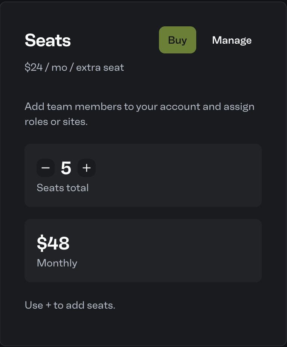287x347 pixels.
Task: Click the 'Use + to add seats' hint
Action: pos(70,305)
